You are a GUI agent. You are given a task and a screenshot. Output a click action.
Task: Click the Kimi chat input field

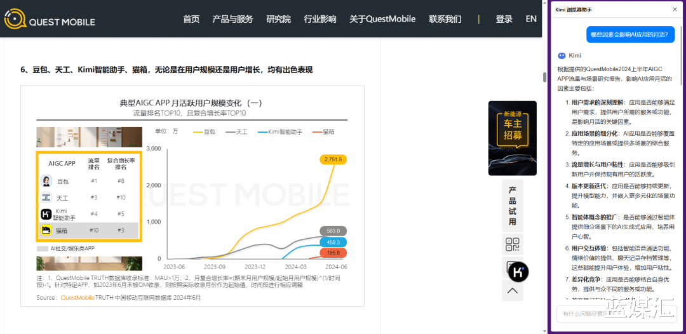click(615, 314)
